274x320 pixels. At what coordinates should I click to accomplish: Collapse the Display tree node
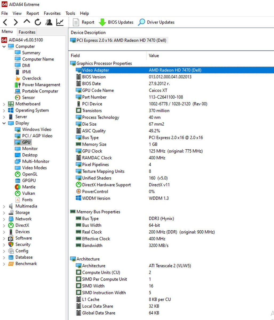4,123
